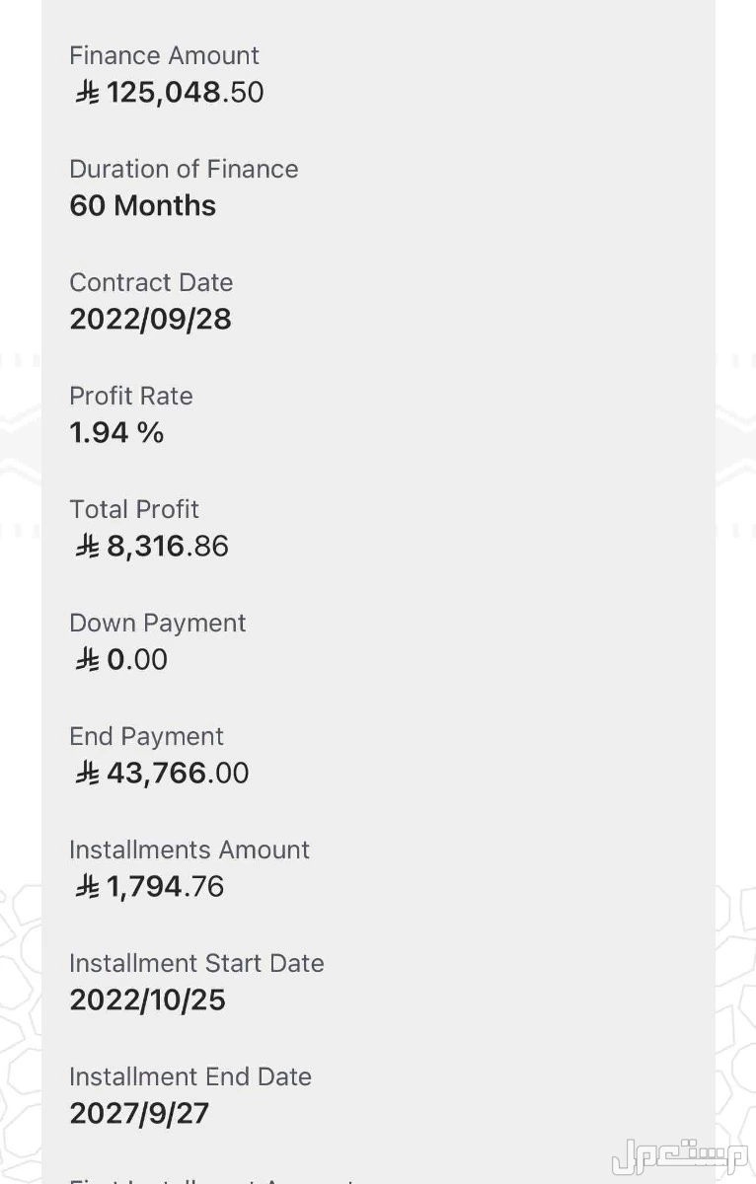This screenshot has height=1184, width=756.
Task: Select the 2022/10/25 start date value
Action: click(148, 1000)
